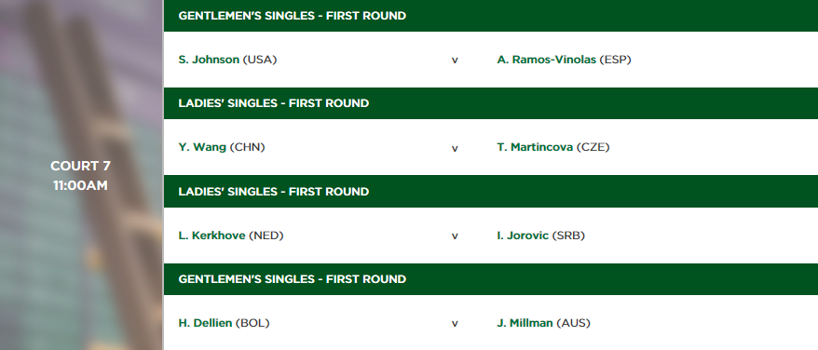The height and width of the screenshot is (350, 818).
Task: Open S. Johnson player link
Action: [x=209, y=60]
